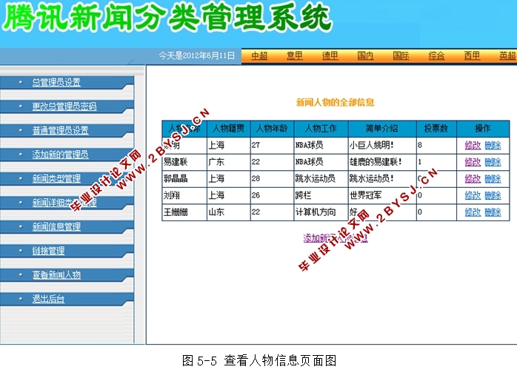
Task: Click 人物工作 column header
Action: [321, 129]
